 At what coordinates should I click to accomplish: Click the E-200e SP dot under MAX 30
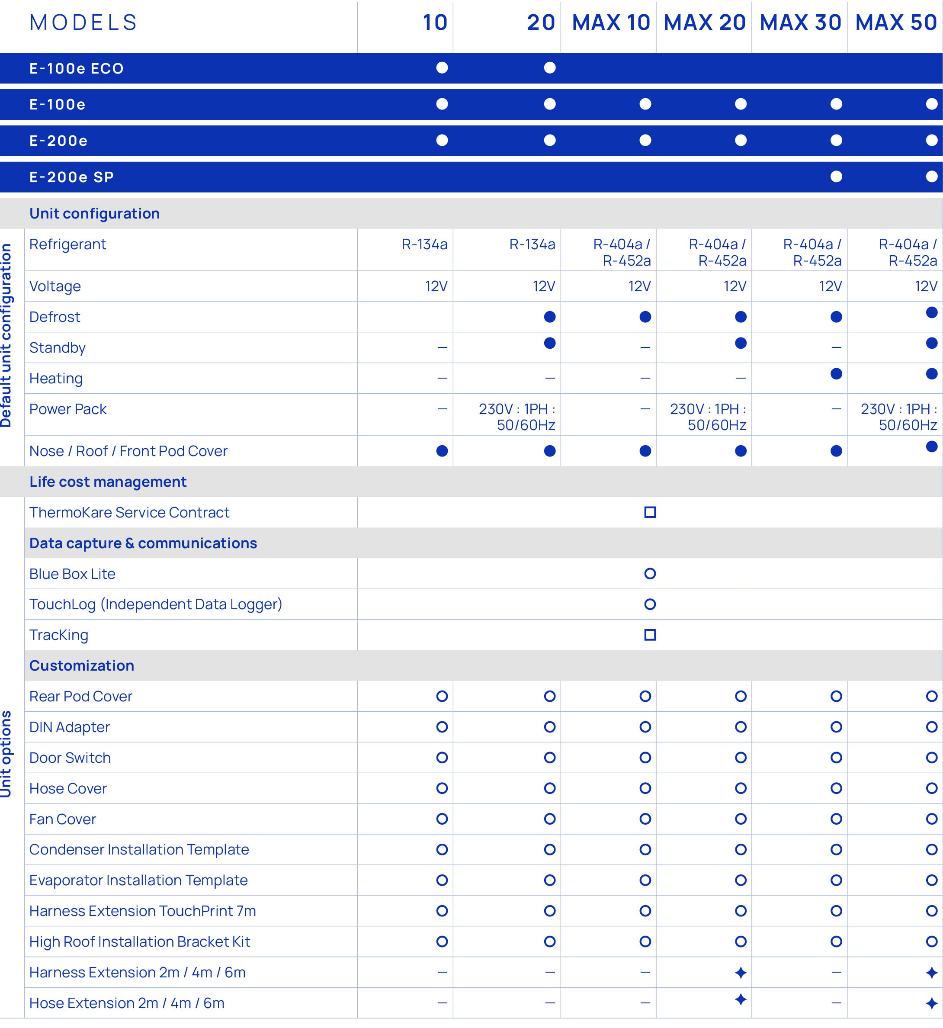click(x=836, y=177)
